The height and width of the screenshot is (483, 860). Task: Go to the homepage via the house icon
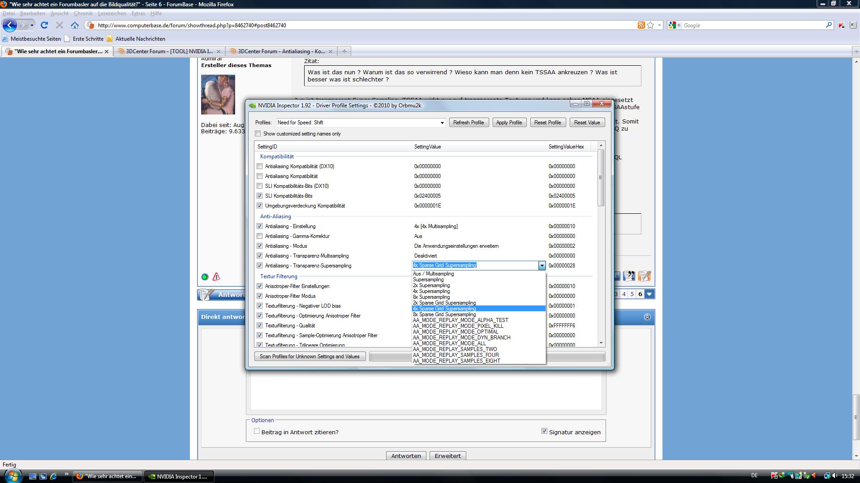75,25
